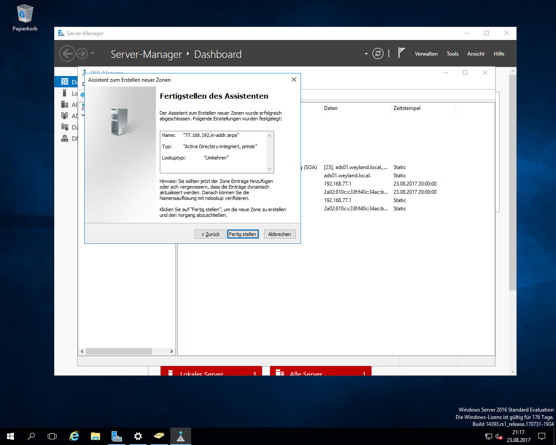
Task: Open the Papierkorb on the desktop
Action: [25, 18]
